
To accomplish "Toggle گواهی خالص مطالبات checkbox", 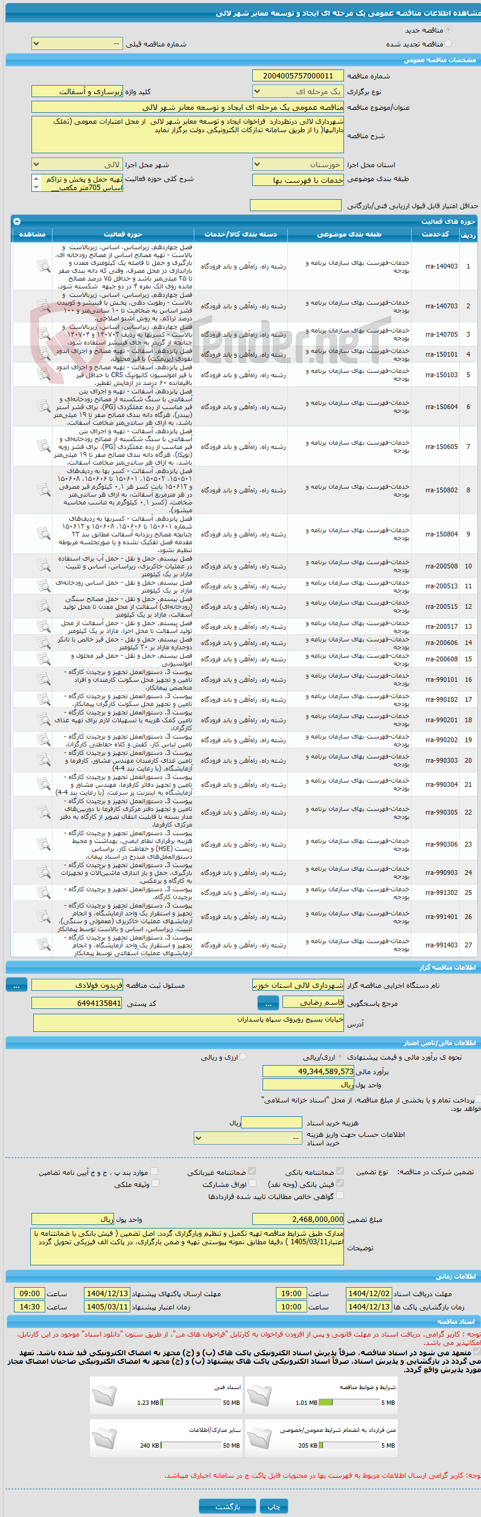I will click(x=340, y=1195).
